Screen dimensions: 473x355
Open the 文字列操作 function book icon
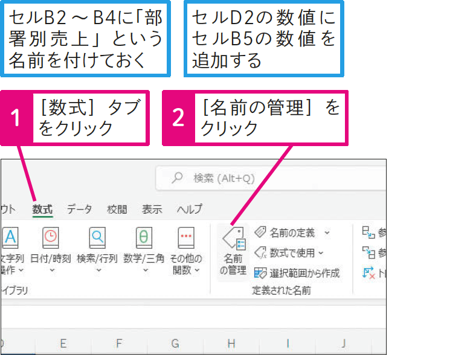tap(10, 238)
